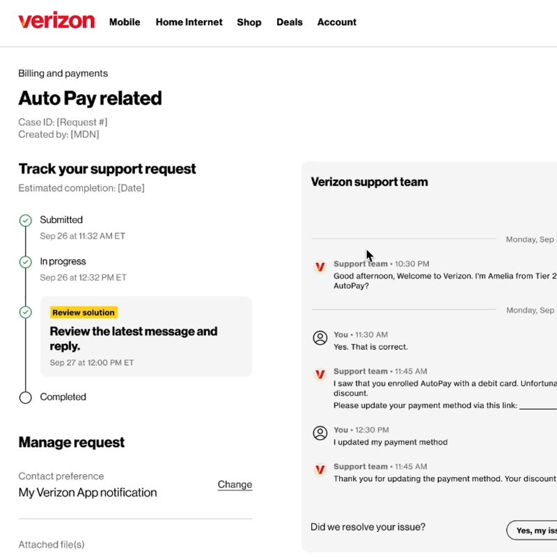Click 'Contact preference' label
The width and height of the screenshot is (557, 557).
pyautogui.click(x=61, y=476)
